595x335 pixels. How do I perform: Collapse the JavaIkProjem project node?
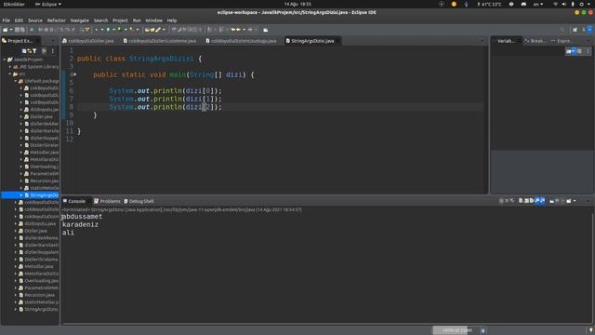(x=5, y=60)
